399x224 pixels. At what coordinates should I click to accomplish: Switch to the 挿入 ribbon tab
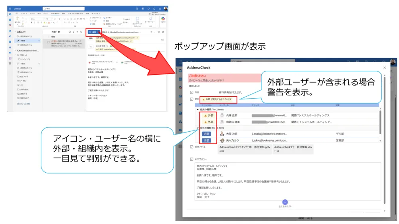(63, 14)
